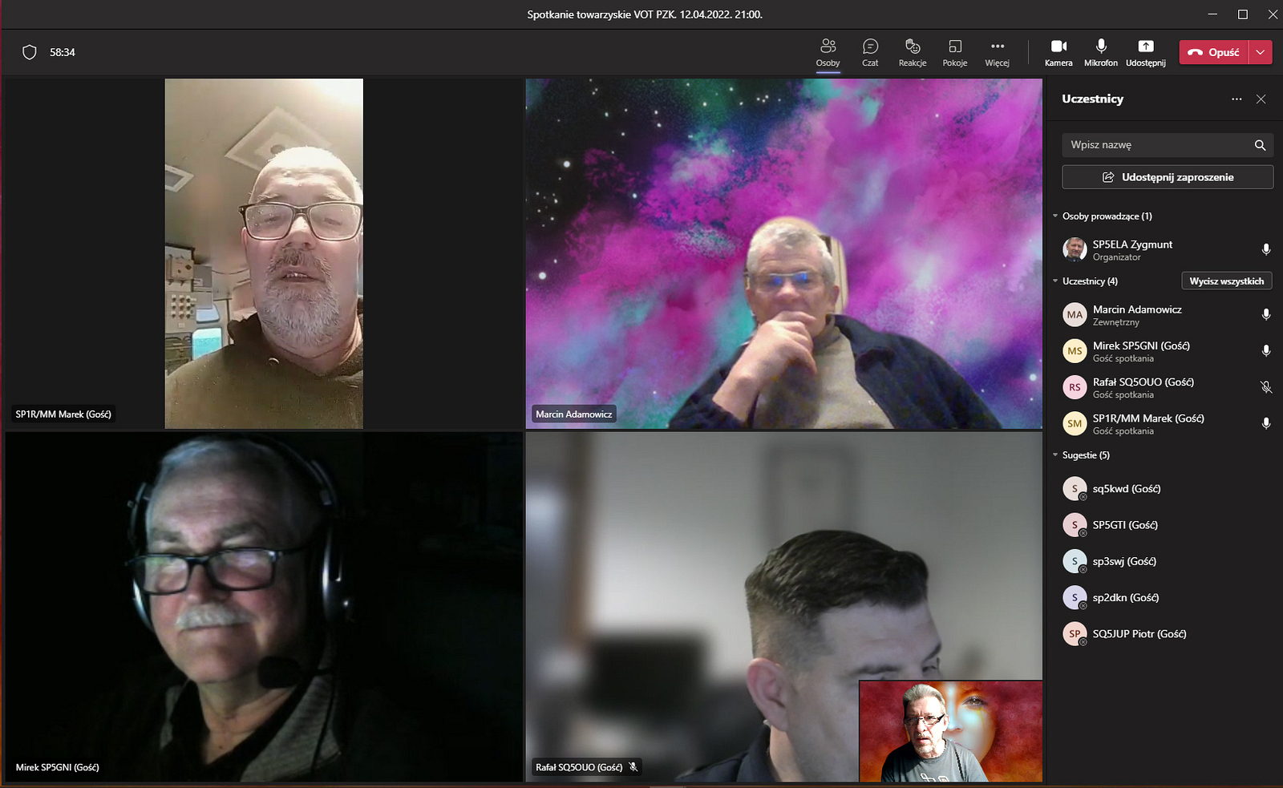Click the Mirek SP5GNI video tile
1283x788 pixels.
[264, 607]
